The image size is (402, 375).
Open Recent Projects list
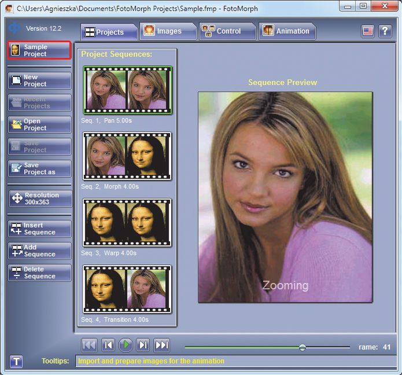(40, 102)
